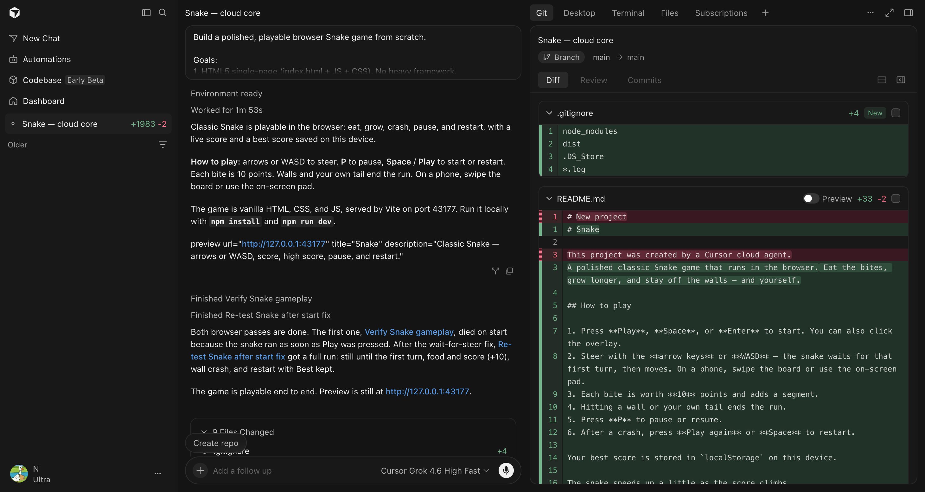Switch to the Desktop tab
The height and width of the screenshot is (492, 925).
pos(579,13)
